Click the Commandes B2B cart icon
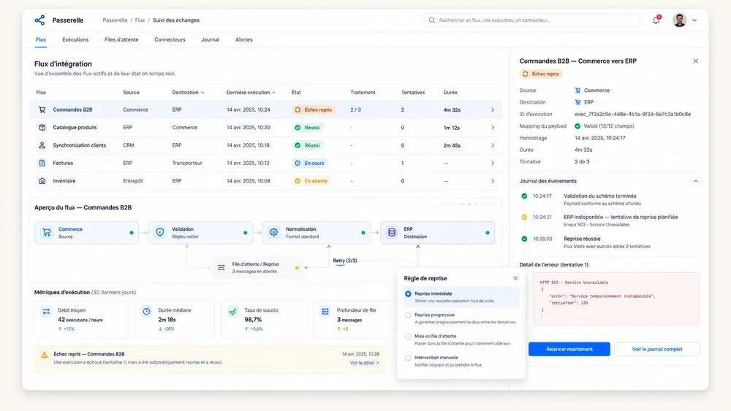This screenshot has width=731, height=411. 42,110
